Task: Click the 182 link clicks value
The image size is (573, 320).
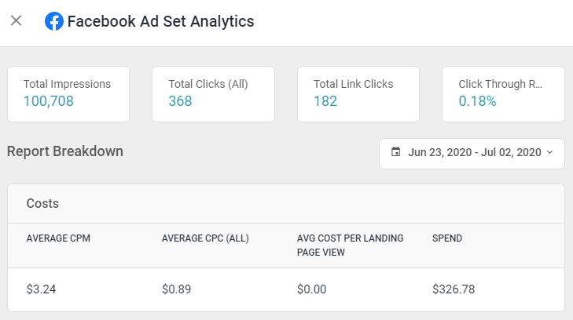Action: coord(325,101)
